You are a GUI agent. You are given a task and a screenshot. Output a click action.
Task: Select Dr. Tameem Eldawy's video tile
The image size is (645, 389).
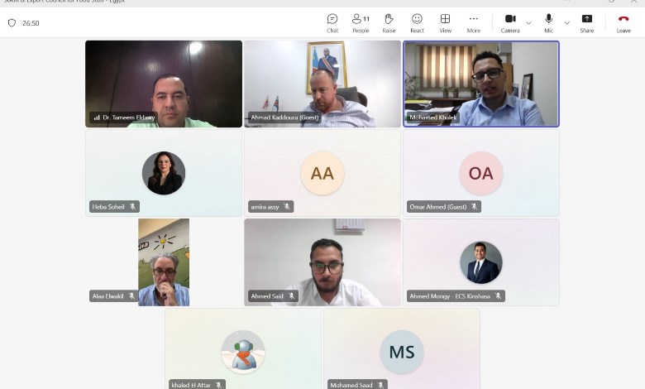164,84
